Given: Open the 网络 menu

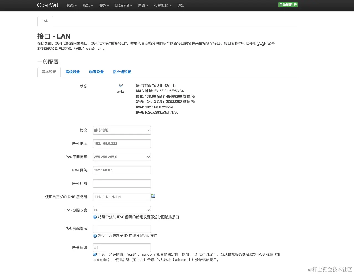Looking at the screenshot, I should [143, 5].
